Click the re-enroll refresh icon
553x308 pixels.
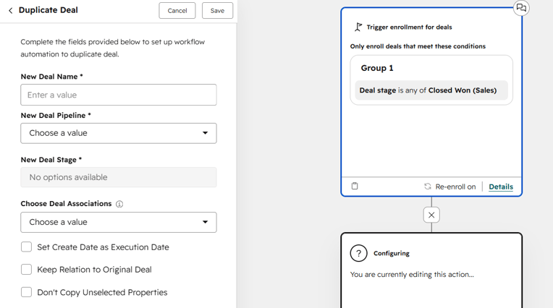pyautogui.click(x=428, y=187)
